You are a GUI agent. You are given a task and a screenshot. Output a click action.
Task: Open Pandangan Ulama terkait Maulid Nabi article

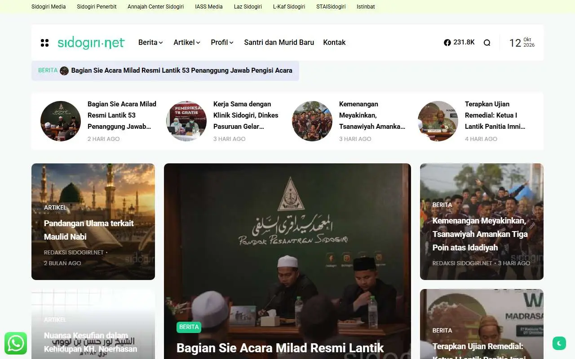(x=89, y=230)
